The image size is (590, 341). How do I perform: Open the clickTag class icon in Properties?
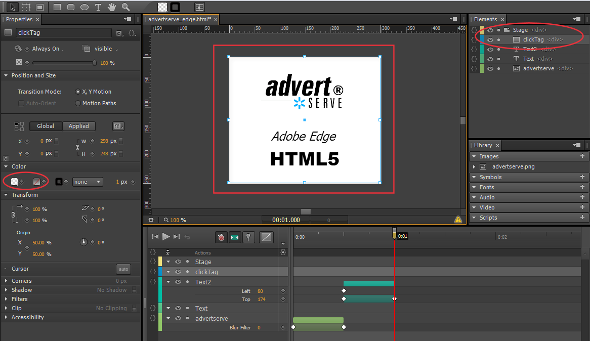119,33
